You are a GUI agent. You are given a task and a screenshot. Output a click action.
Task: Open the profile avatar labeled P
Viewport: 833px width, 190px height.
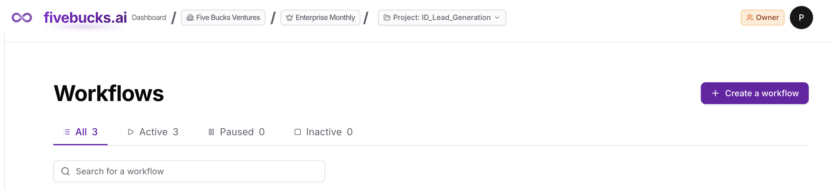[x=801, y=18]
